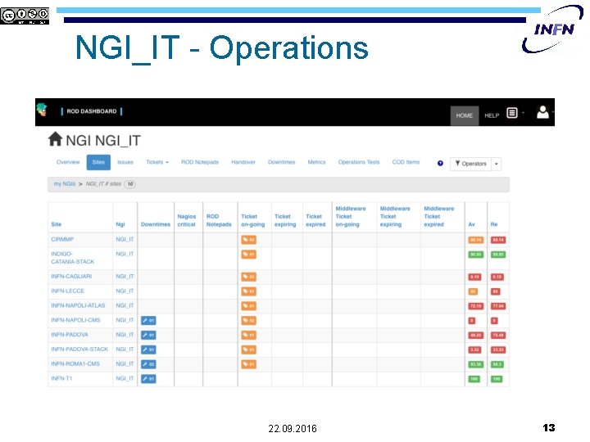
Task: Sort by the Nagios critical column header
Action: [187, 221]
